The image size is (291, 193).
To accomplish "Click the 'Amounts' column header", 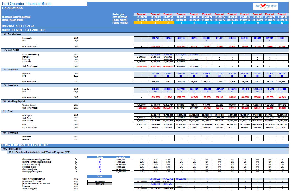I will coord(121,157).
